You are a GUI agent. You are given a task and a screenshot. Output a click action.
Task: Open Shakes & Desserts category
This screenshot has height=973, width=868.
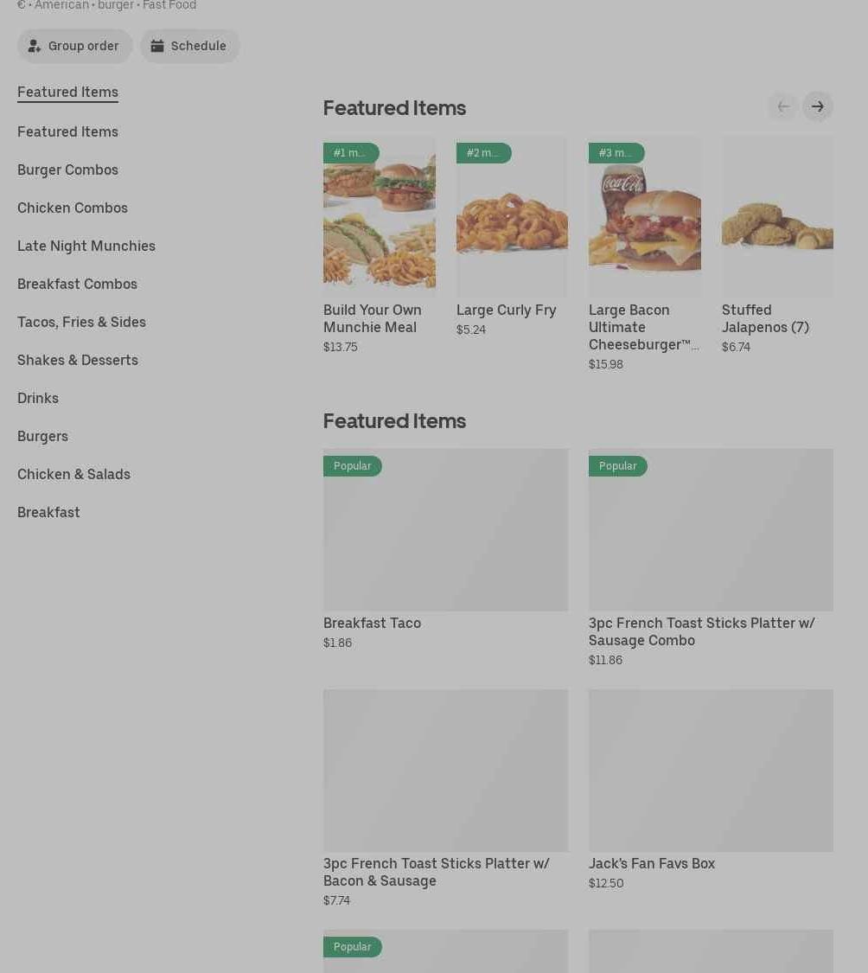(x=78, y=360)
